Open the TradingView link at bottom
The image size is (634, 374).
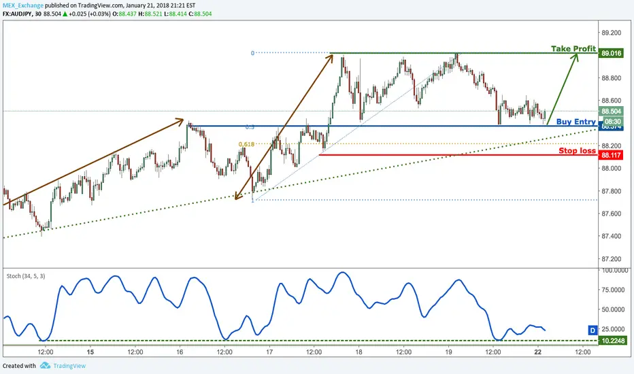pyautogui.click(x=69, y=366)
